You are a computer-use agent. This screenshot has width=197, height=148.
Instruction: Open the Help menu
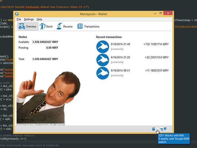coord(39,19)
